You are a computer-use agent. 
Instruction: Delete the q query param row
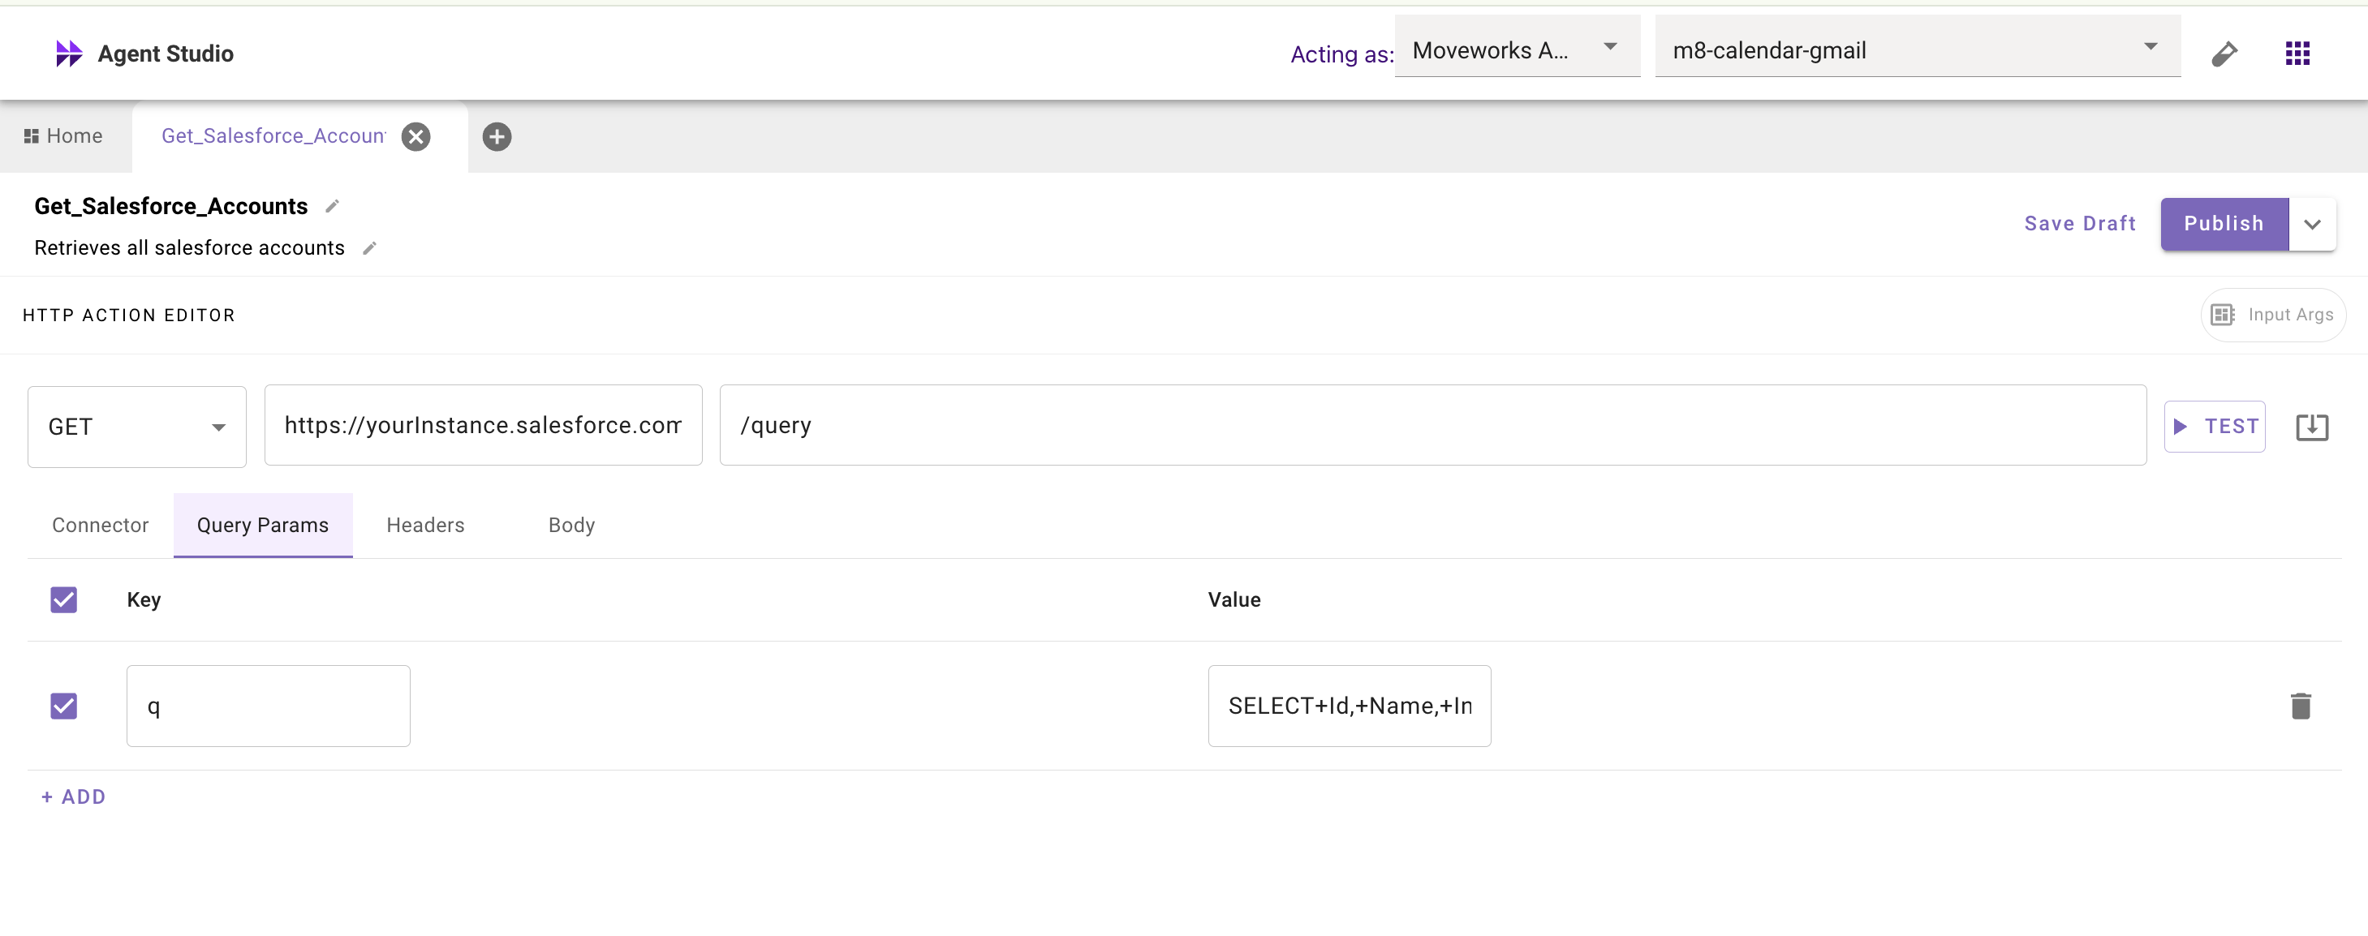point(2300,706)
